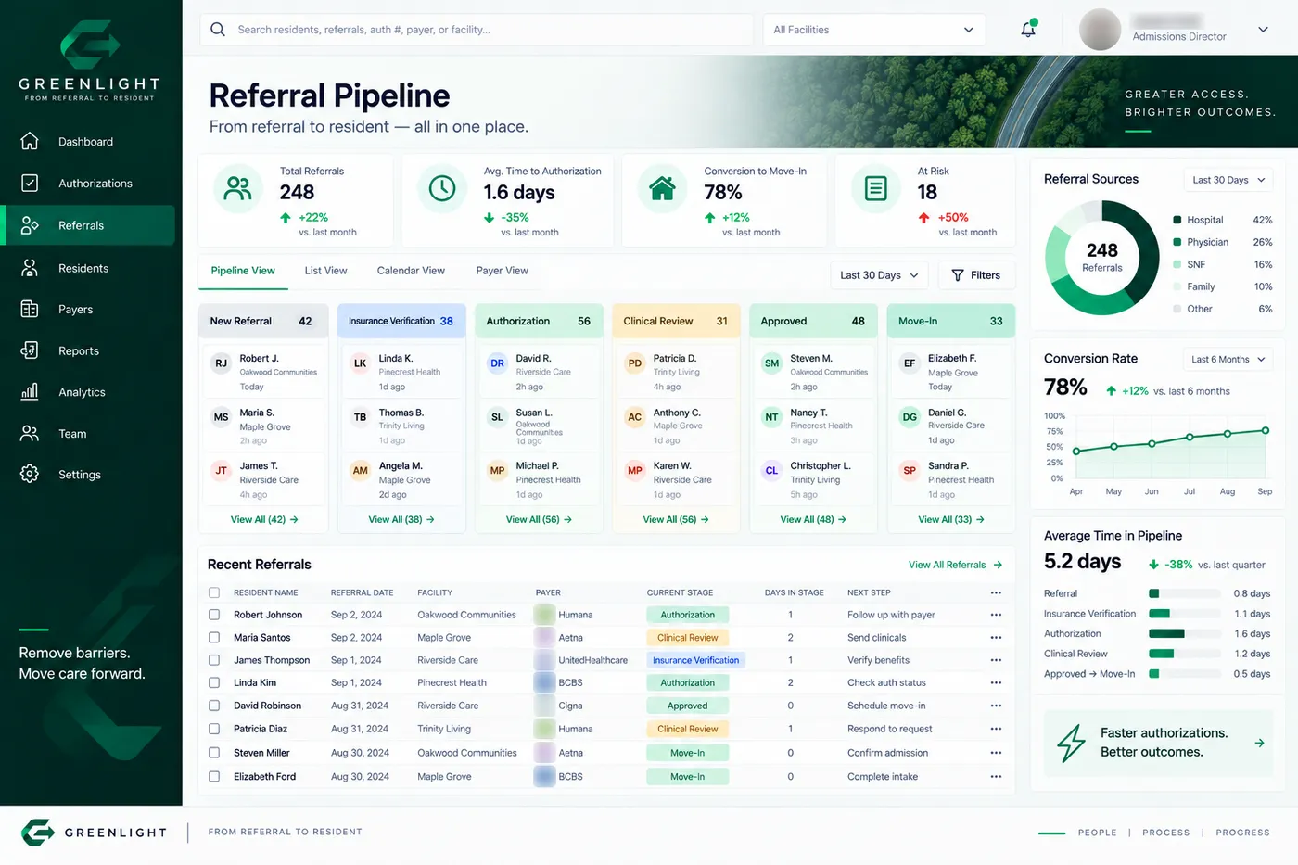Click the user profile avatar
This screenshot has height=865, width=1298.
[1101, 30]
